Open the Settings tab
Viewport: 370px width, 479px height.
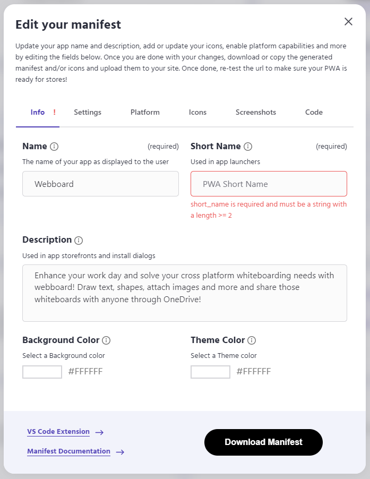pos(88,112)
